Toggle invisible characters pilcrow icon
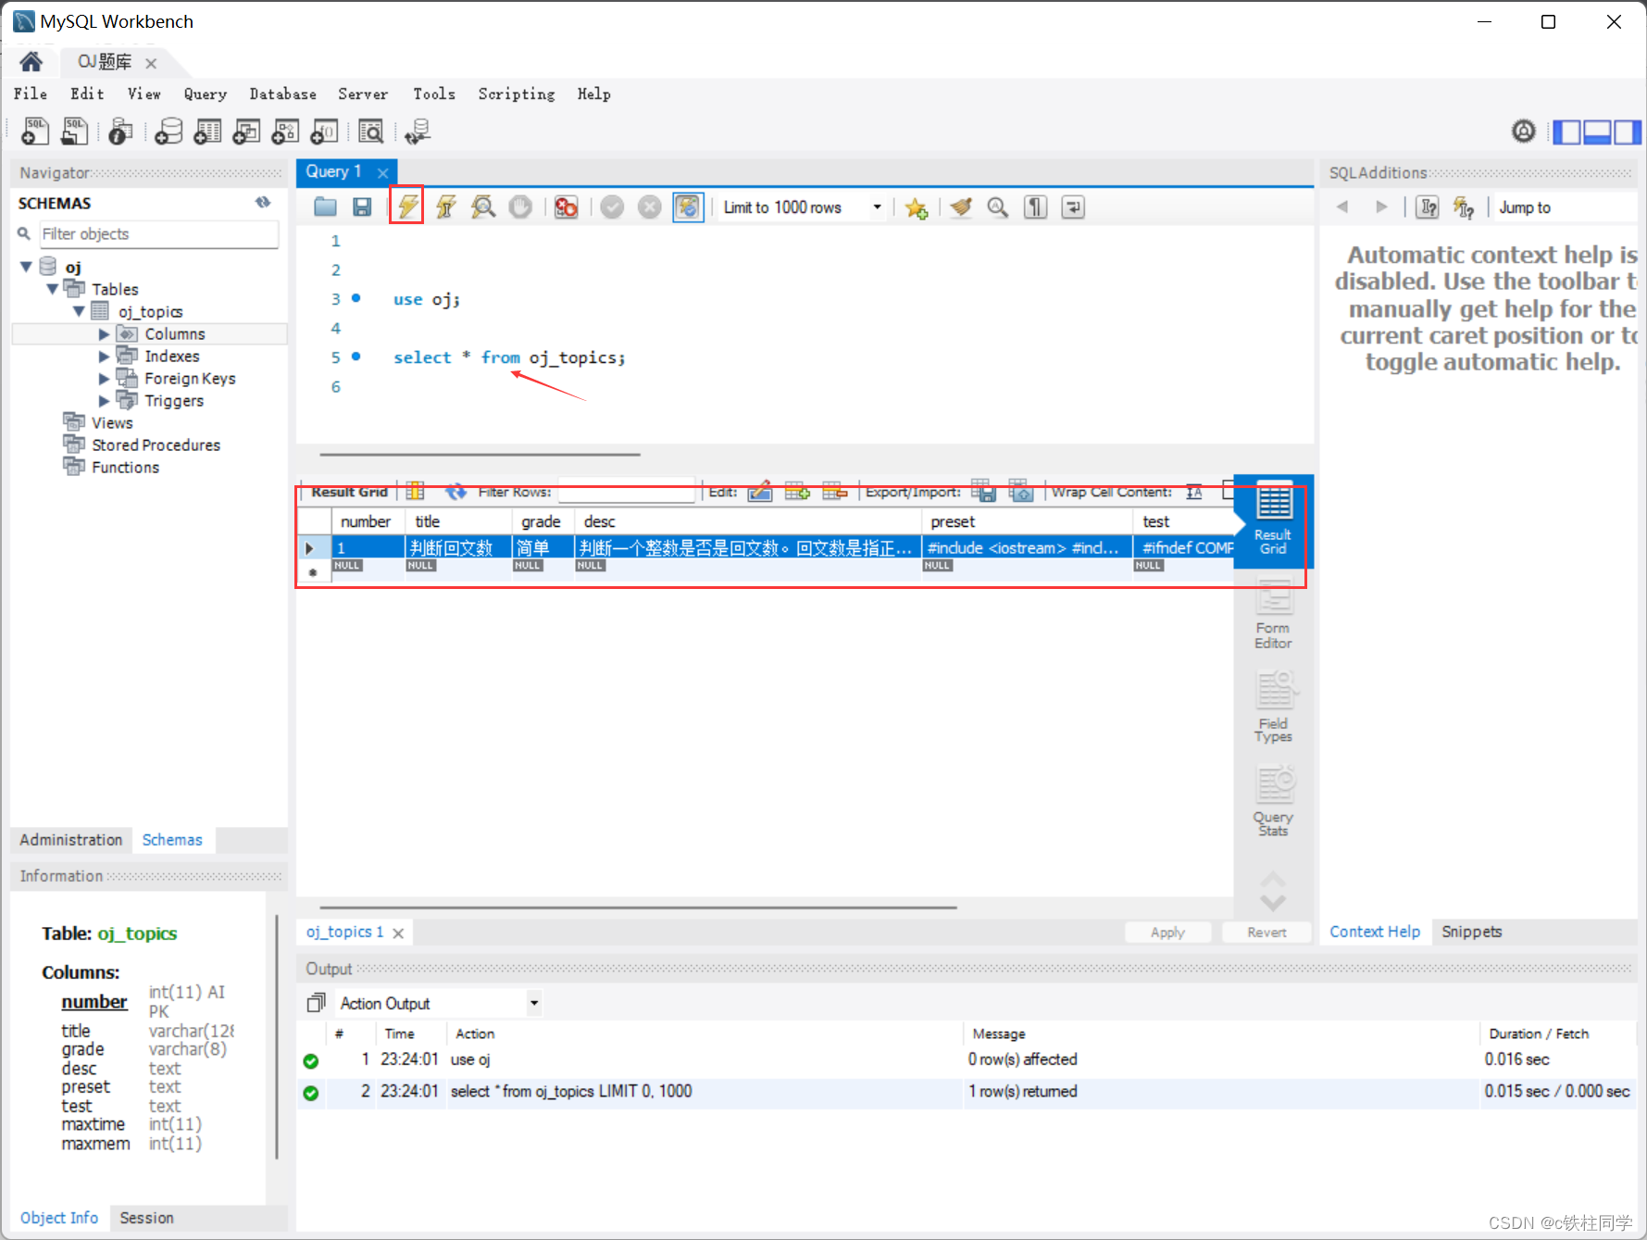The image size is (1647, 1240). (x=1035, y=207)
